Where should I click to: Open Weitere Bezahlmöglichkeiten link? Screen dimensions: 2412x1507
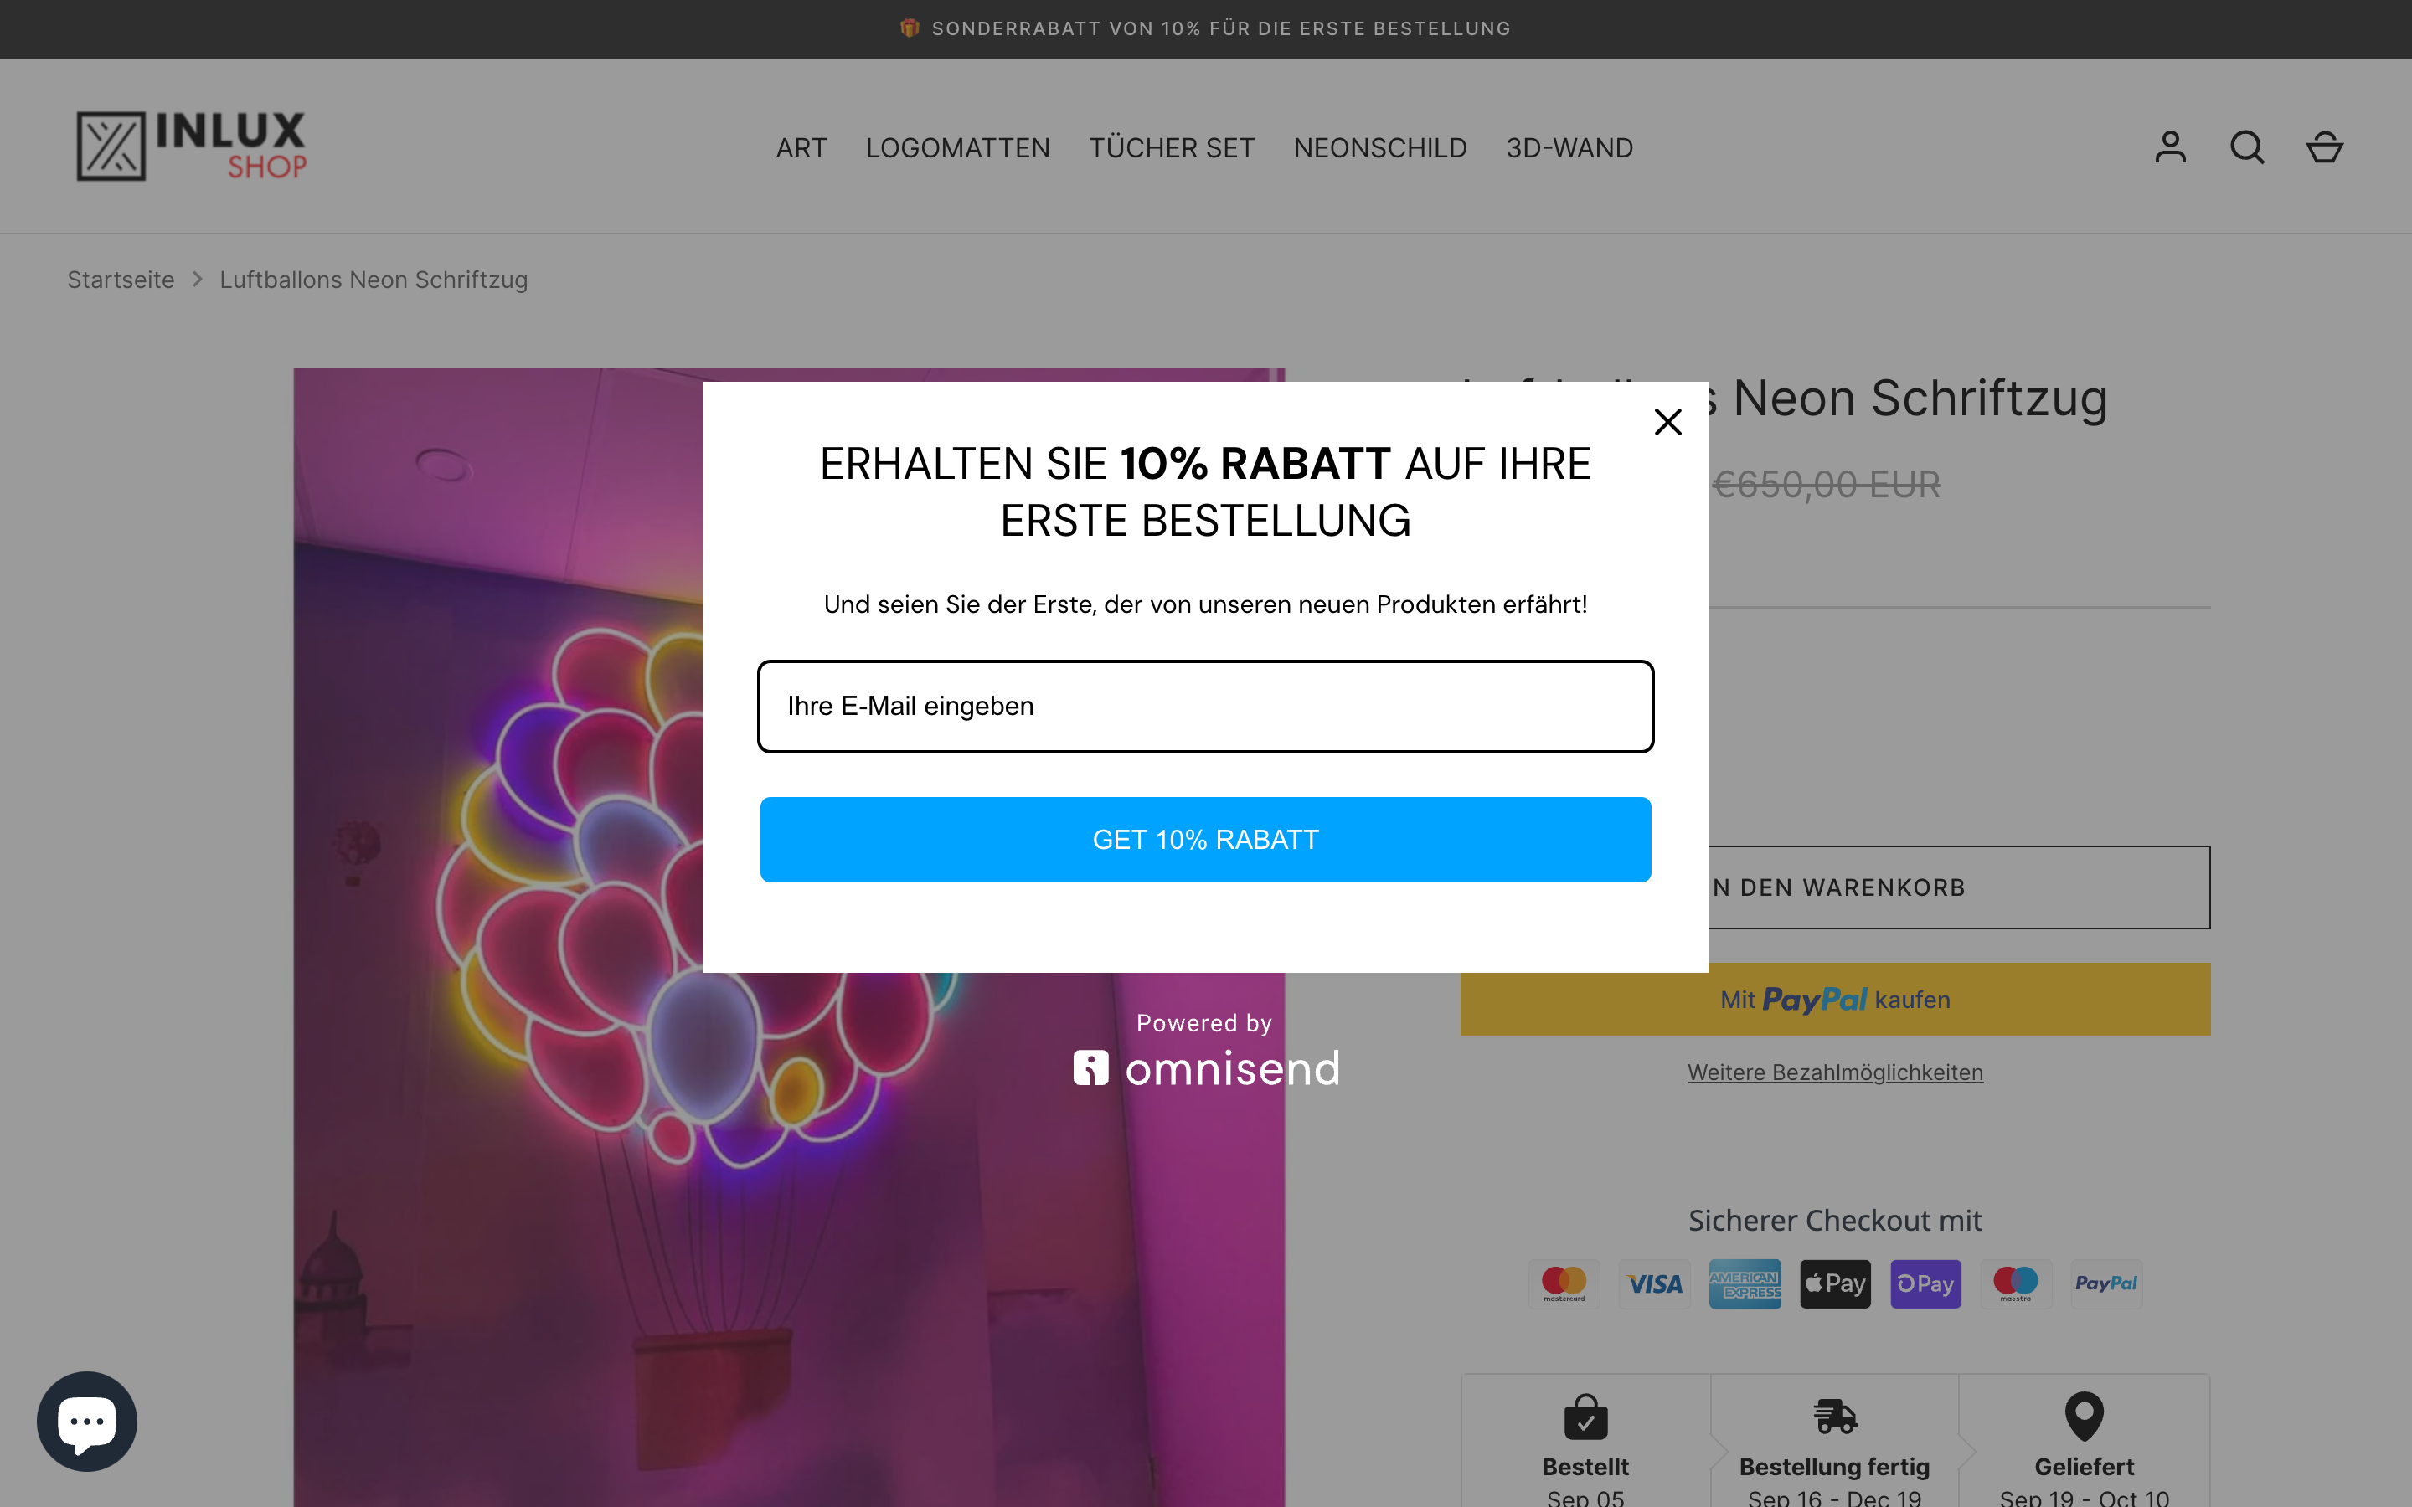click(x=1835, y=1072)
